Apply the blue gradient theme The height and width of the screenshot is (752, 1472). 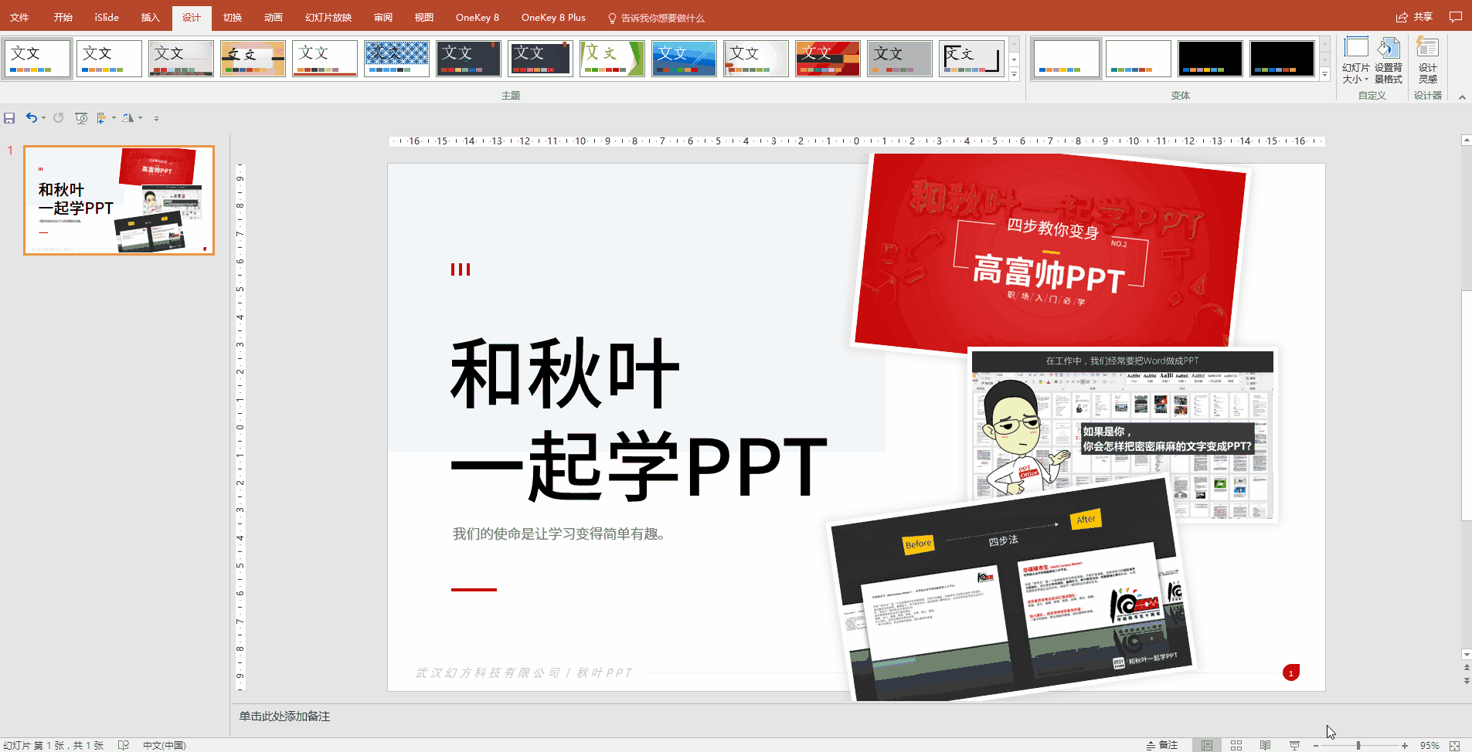click(684, 59)
